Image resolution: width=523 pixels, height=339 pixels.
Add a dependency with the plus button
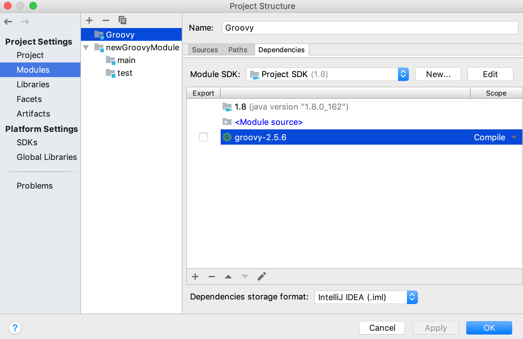tap(195, 277)
